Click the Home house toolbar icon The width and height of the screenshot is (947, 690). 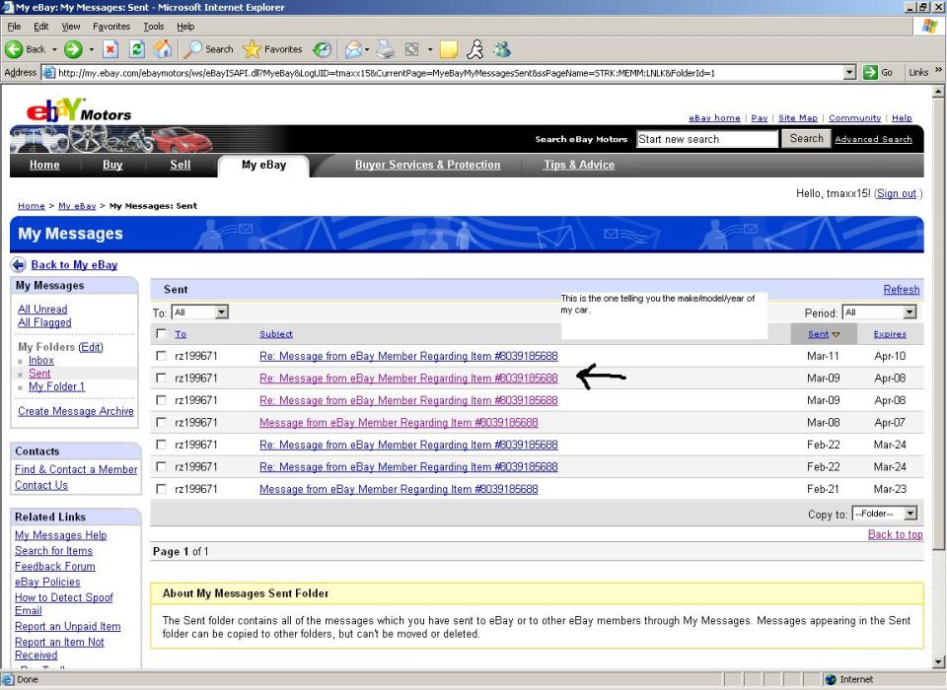point(163,49)
